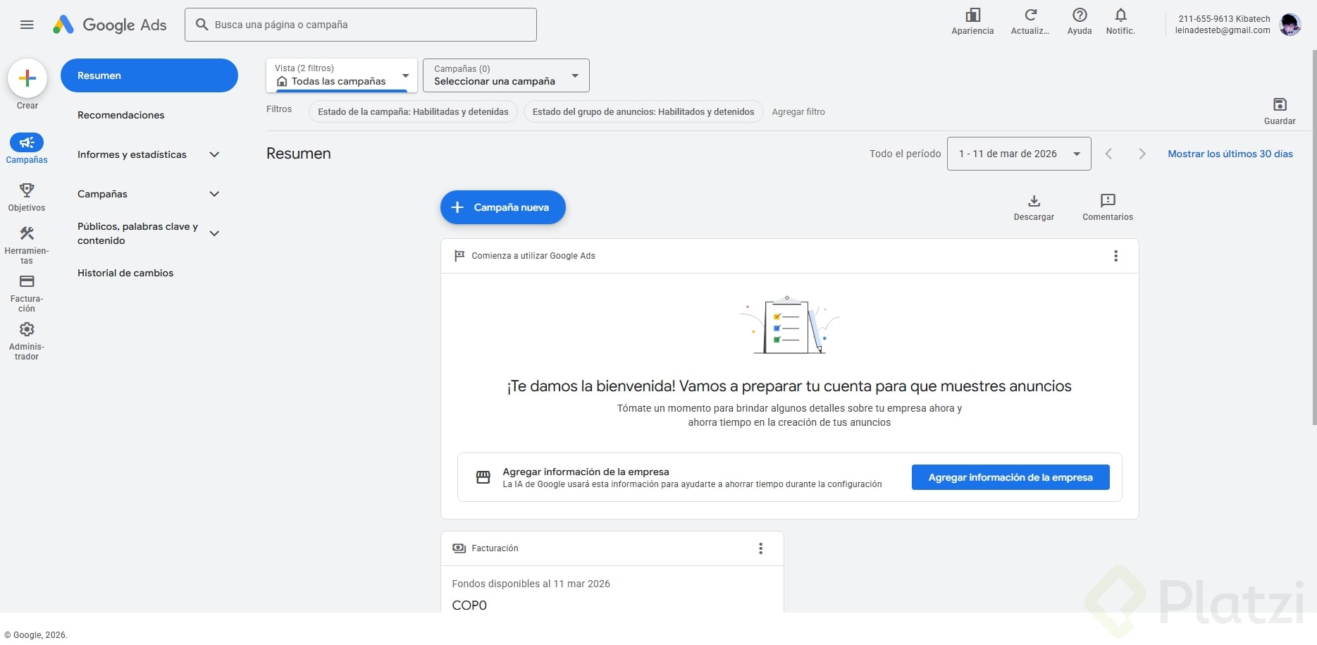
Task: Open options menu on Comienza a utilizar card
Action: [1115, 256]
